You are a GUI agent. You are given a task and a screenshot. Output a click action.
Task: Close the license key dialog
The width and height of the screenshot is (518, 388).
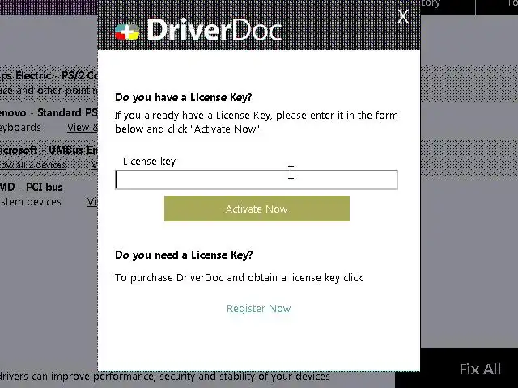(403, 16)
